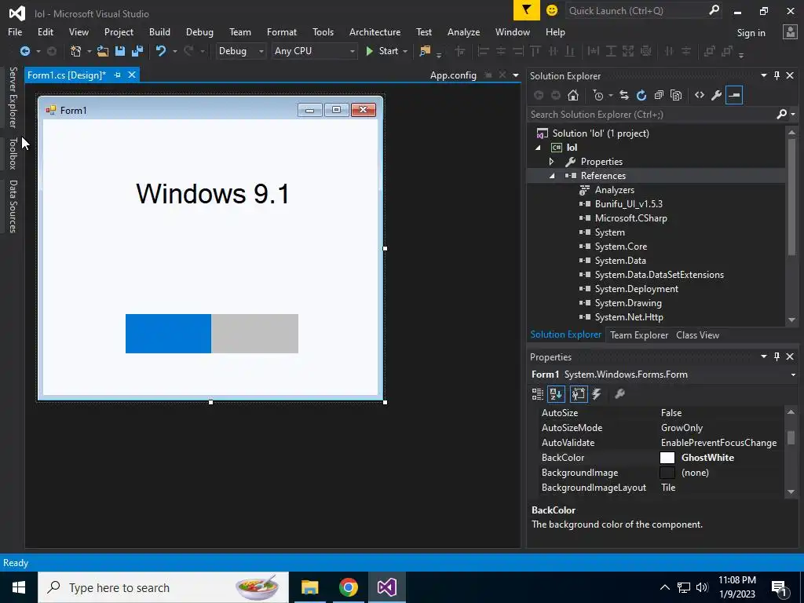Open the Architecture menu

(x=375, y=31)
